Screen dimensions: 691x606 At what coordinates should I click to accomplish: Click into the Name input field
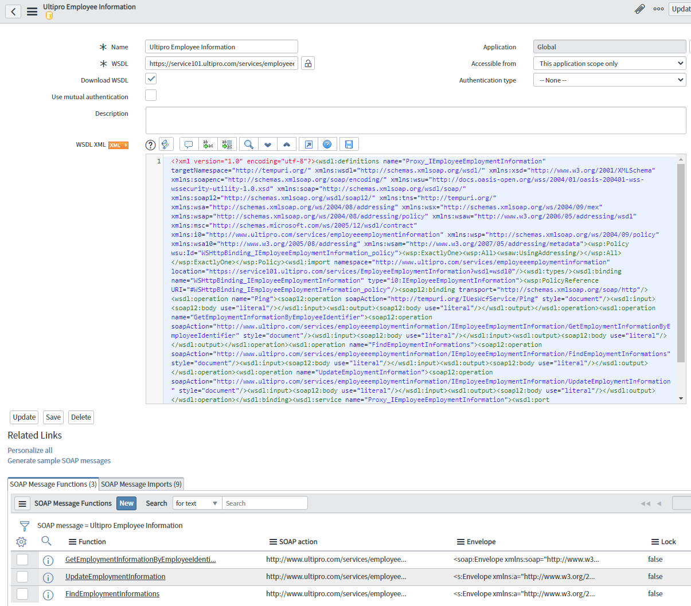point(221,47)
